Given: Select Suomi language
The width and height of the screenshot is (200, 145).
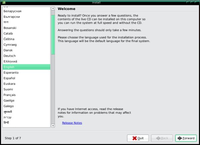Looking at the screenshot, I should click(x=26, y=89).
